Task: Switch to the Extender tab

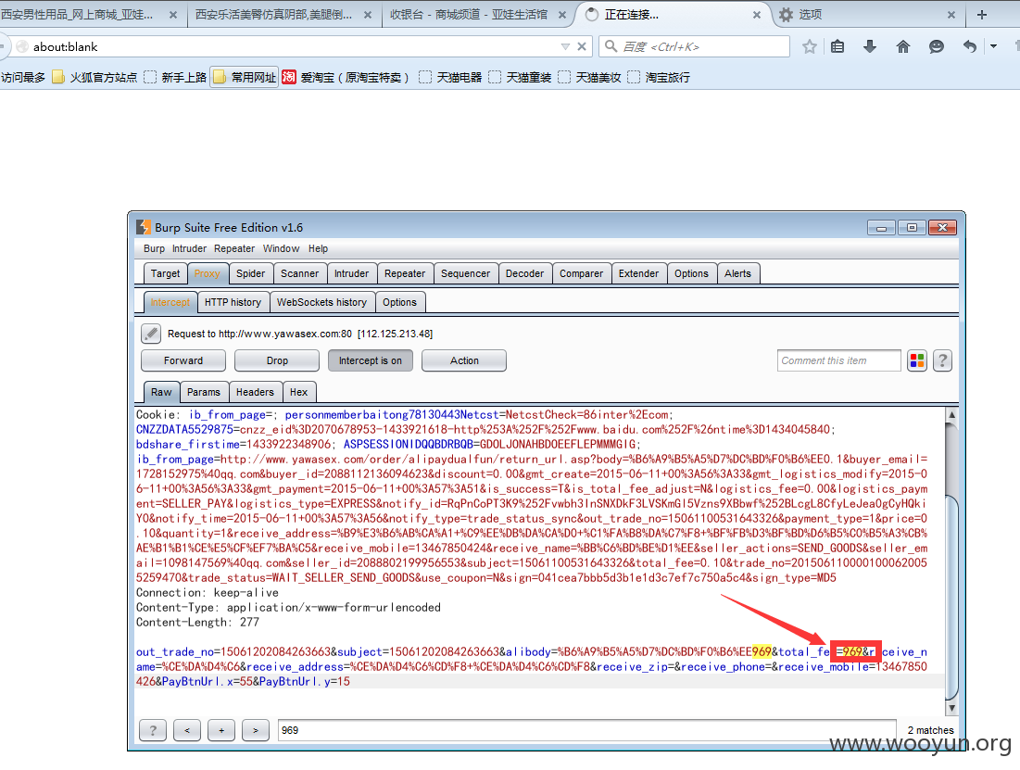Action: (639, 273)
